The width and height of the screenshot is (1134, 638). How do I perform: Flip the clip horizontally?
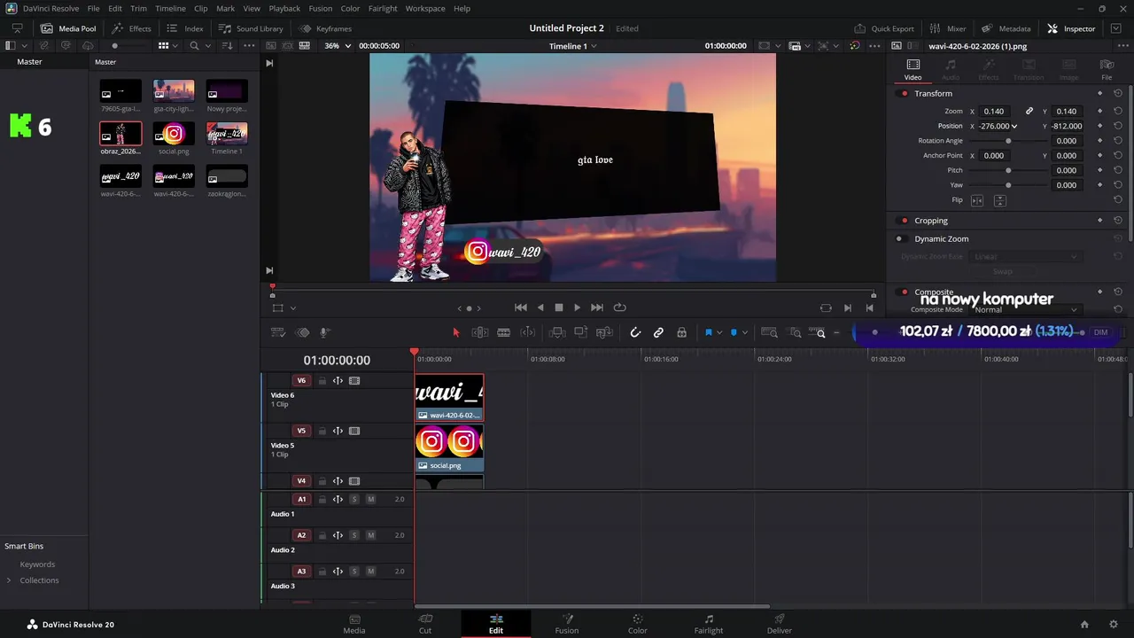point(977,200)
